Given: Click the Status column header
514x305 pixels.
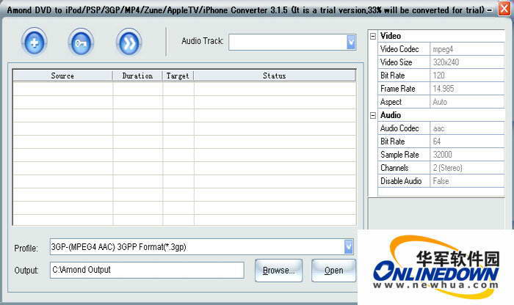Looking at the screenshot, I should [275, 76].
